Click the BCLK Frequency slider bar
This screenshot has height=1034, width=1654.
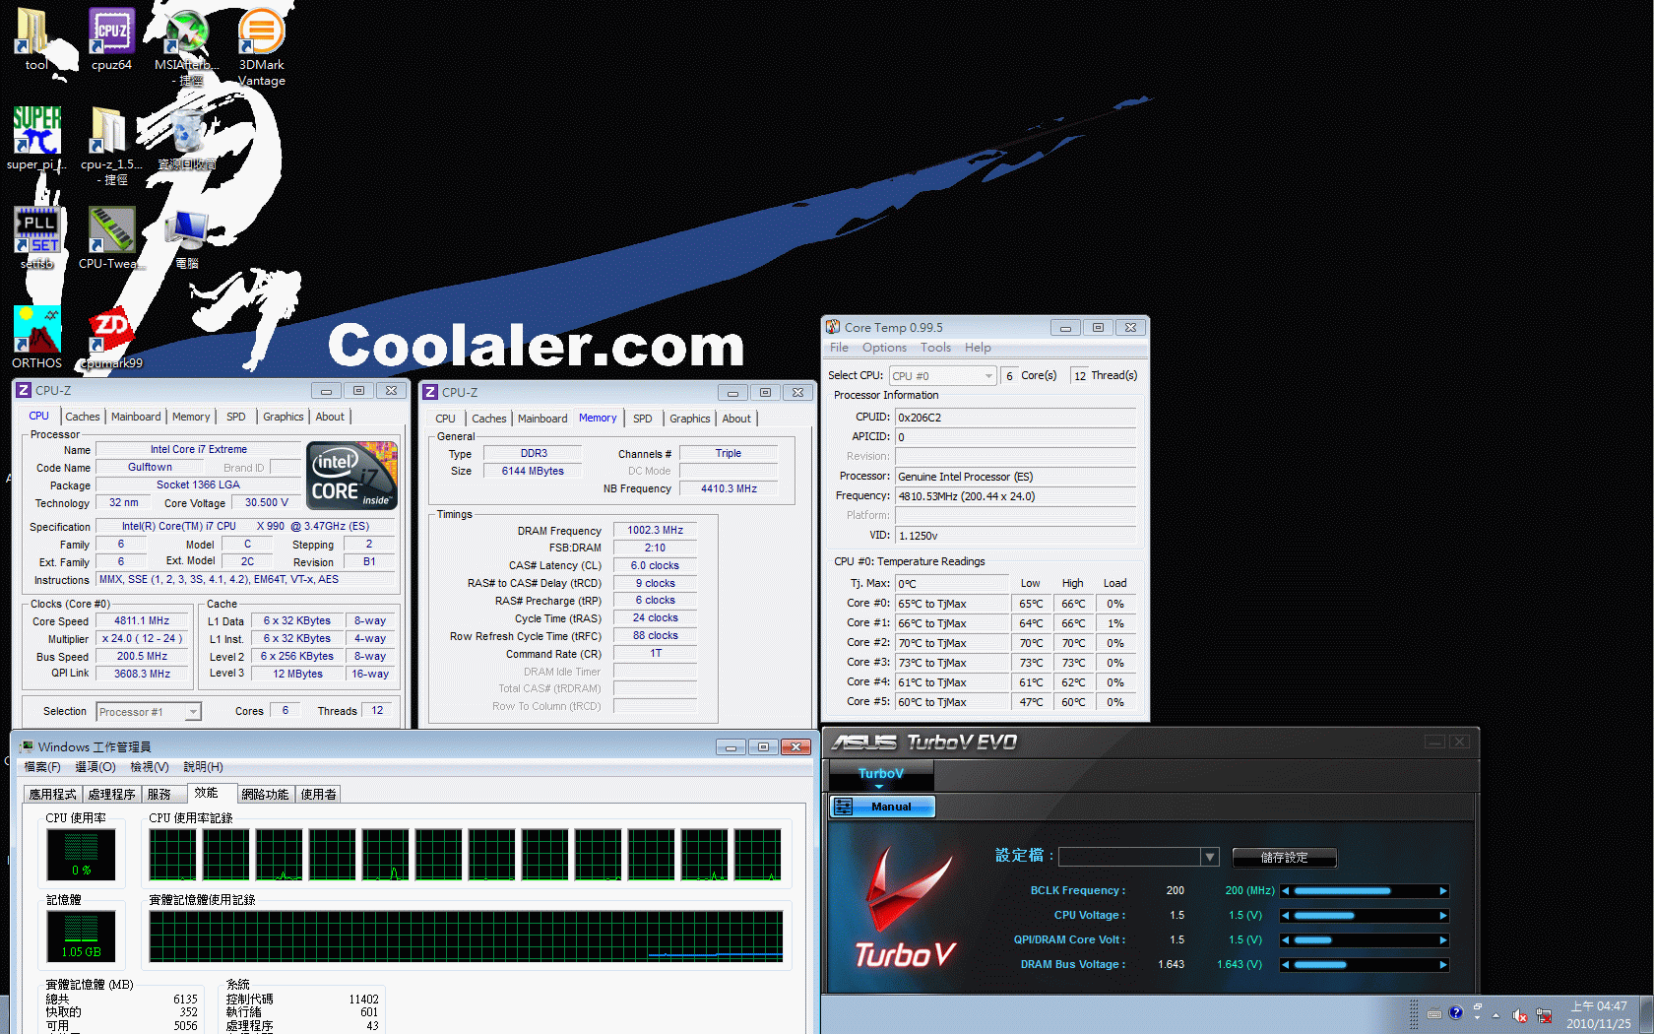1365,891
